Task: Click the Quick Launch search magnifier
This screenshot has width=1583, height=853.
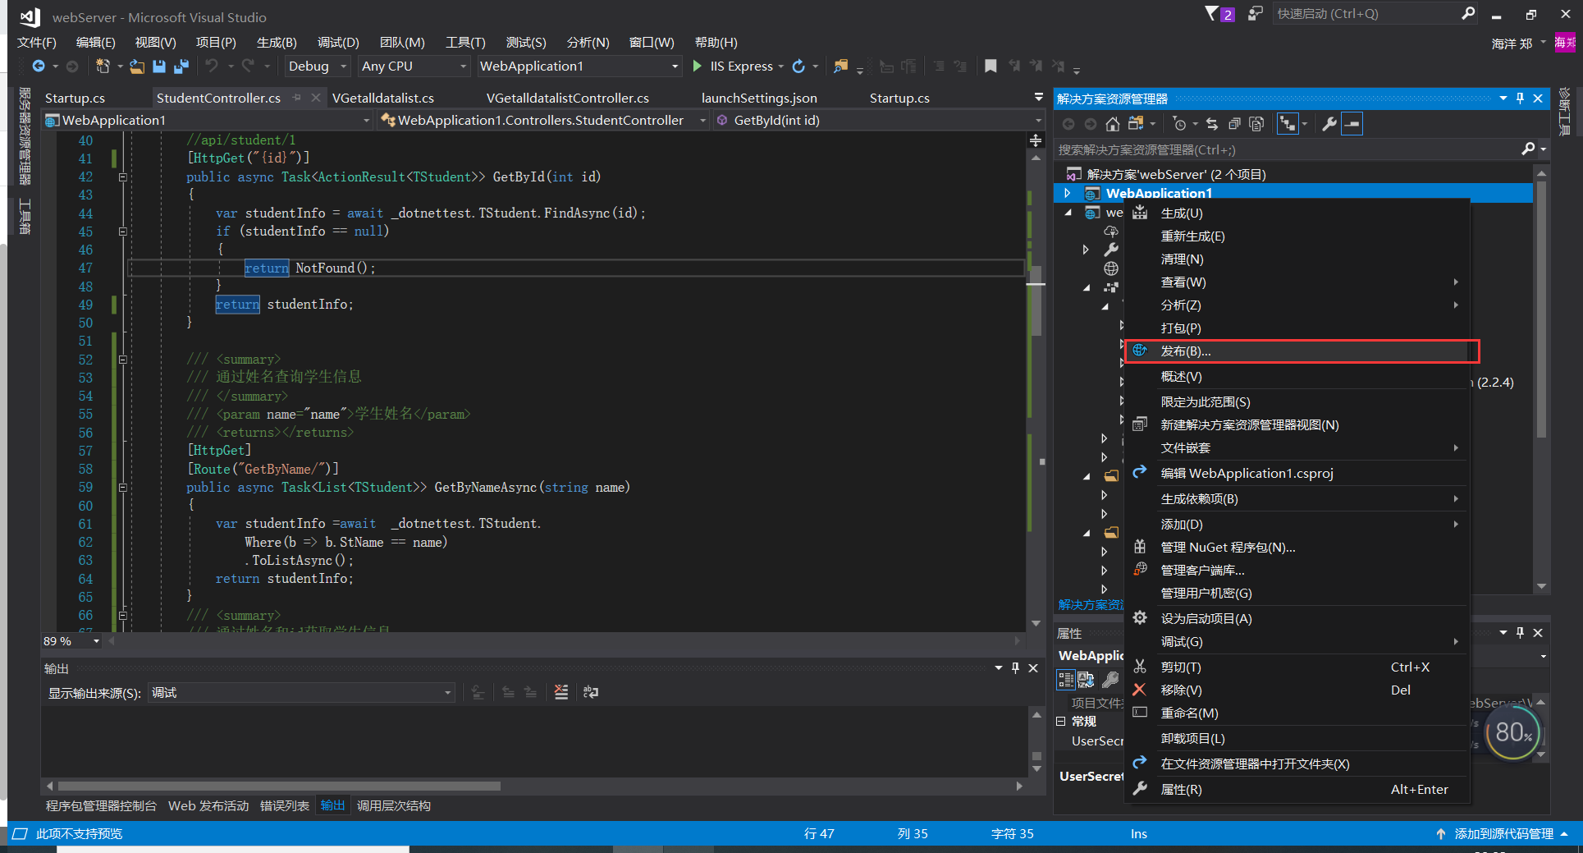Action: click(x=1468, y=13)
